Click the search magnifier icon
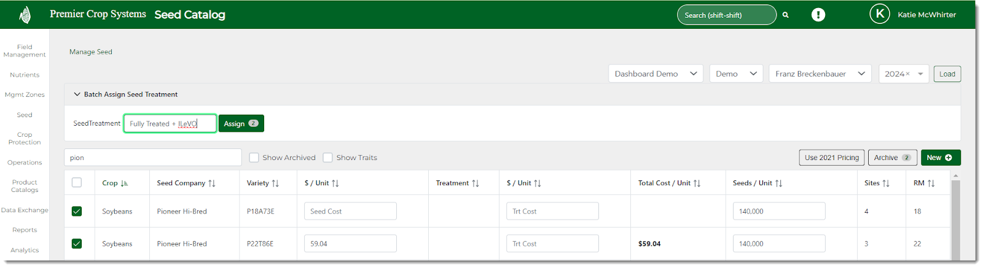 coord(785,15)
